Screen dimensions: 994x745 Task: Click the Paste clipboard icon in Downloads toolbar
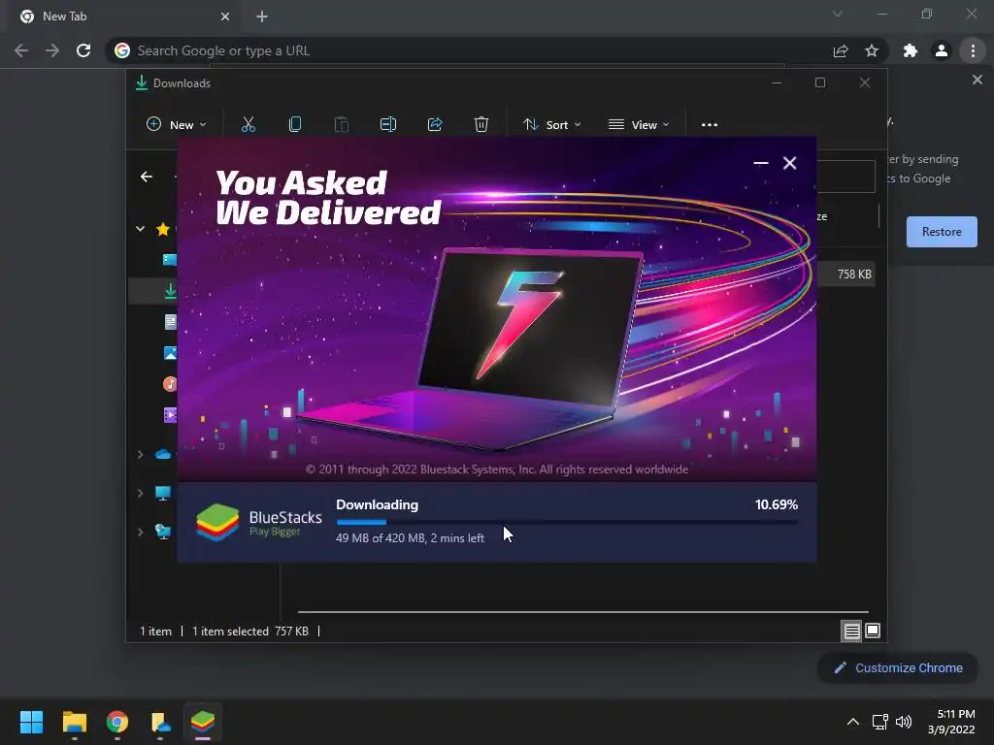[341, 124]
